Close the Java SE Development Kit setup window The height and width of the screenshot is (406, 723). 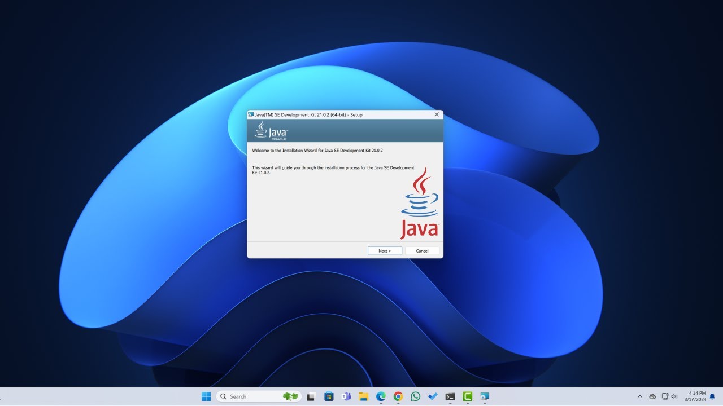(437, 114)
